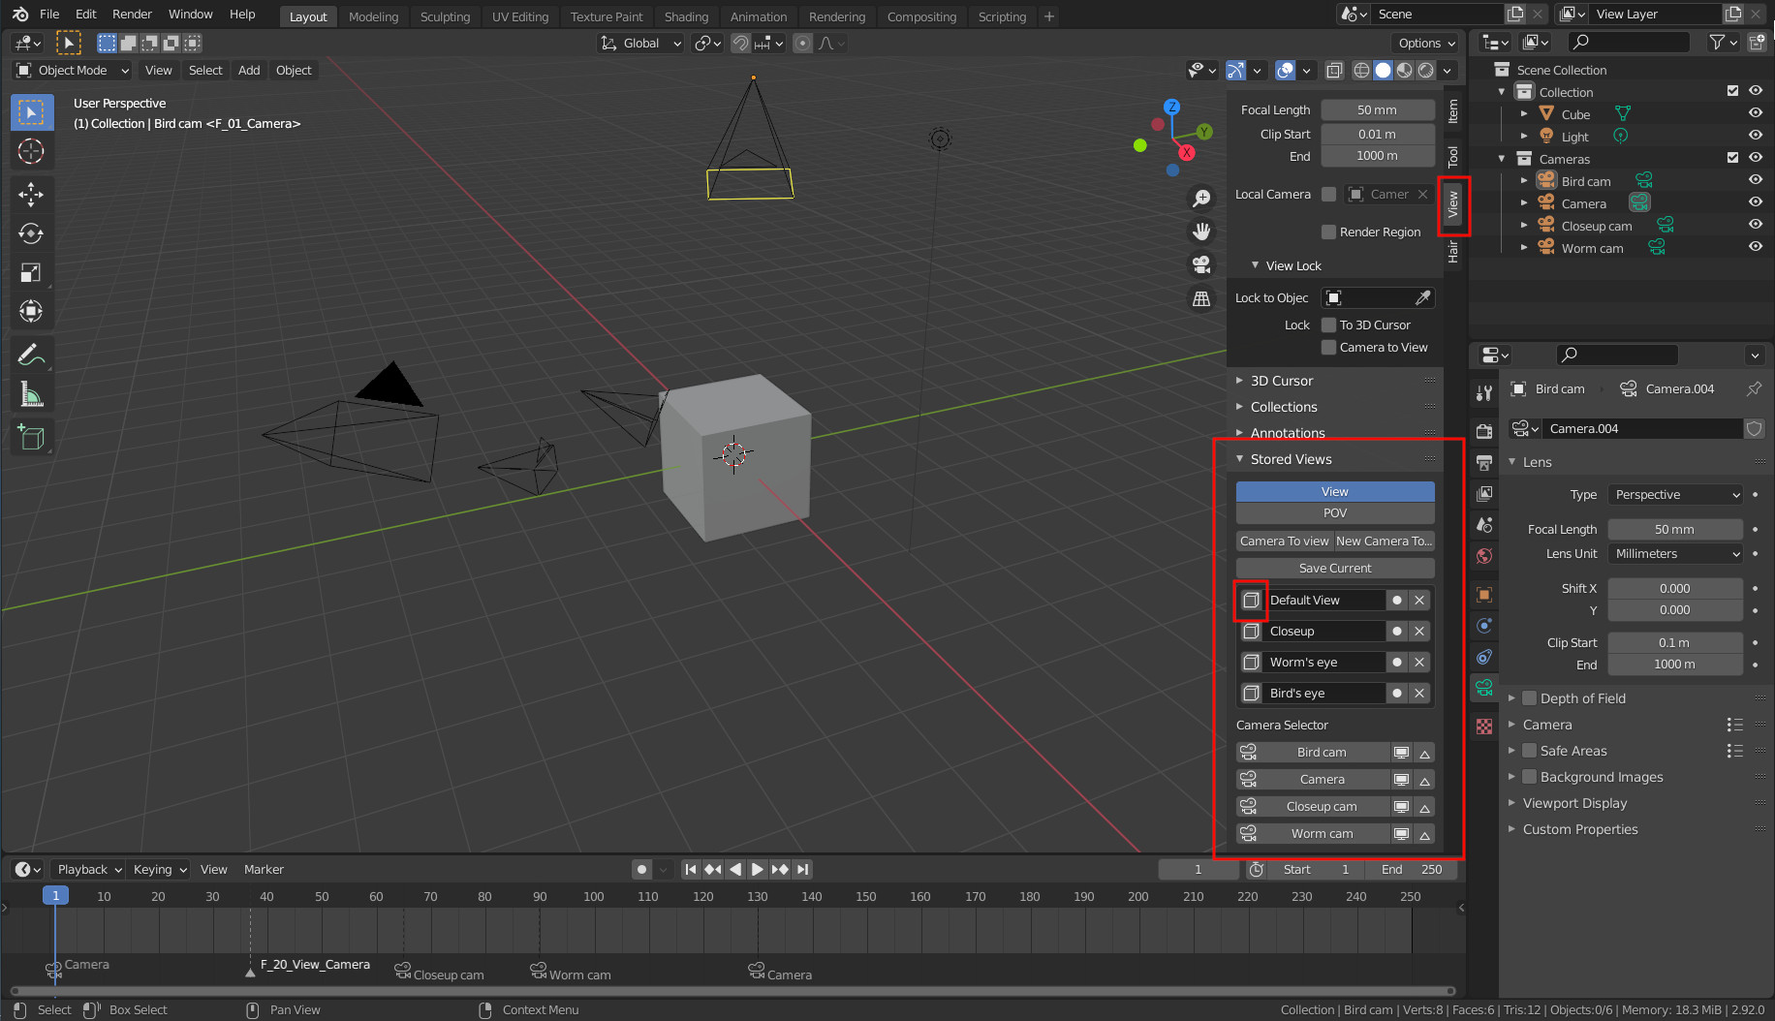The width and height of the screenshot is (1775, 1021).
Task: Open the Render menu
Action: (132, 15)
